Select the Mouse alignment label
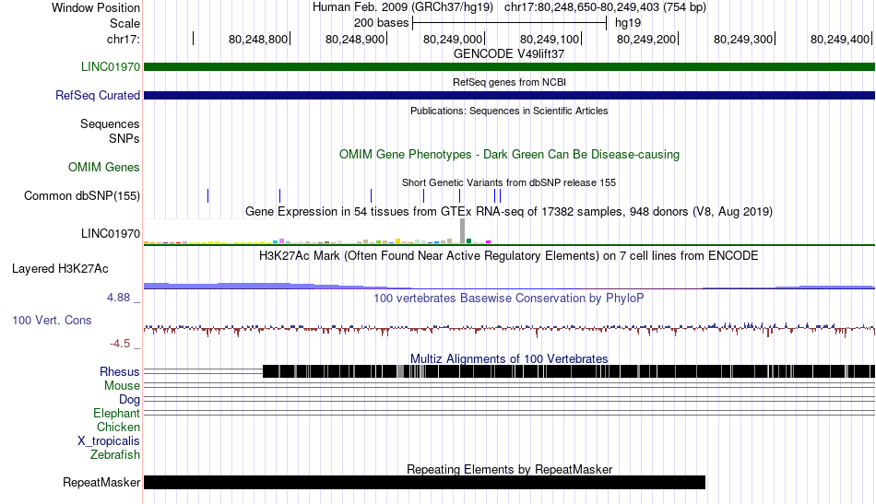Image resolution: width=876 pixels, height=504 pixels. 122,386
